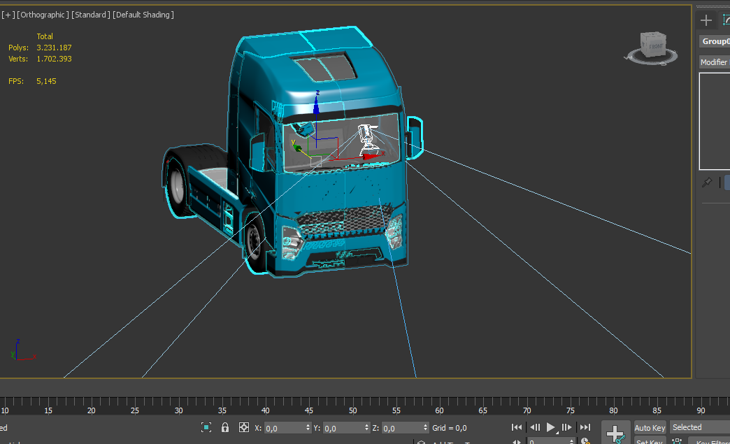Play the animation
This screenshot has width=730, height=444.
551,427
